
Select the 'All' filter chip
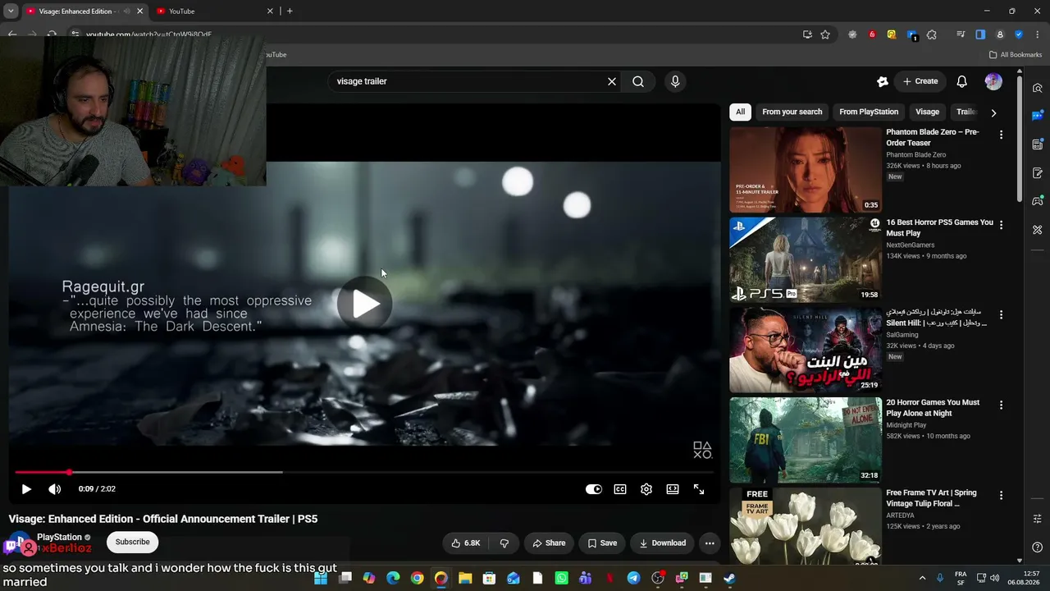pos(740,112)
